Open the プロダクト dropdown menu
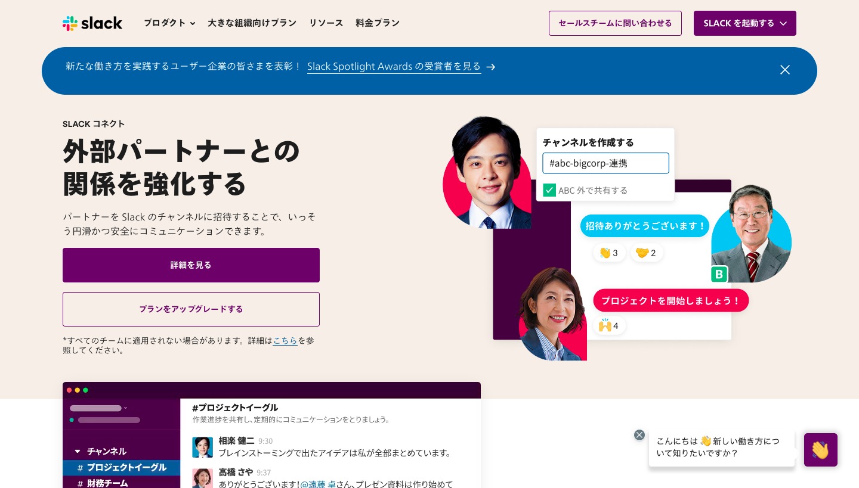 pyautogui.click(x=169, y=23)
